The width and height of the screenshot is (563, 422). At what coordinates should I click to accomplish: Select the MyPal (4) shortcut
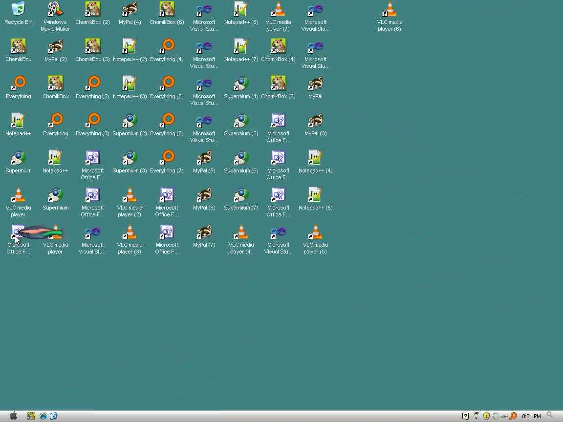pyautogui.click(x=130, y=13)
